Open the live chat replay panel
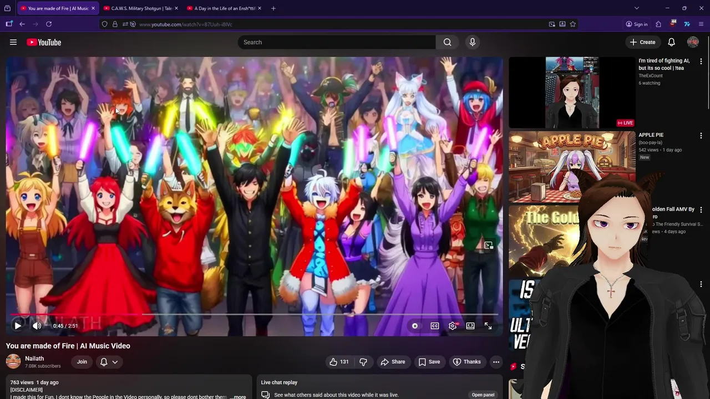The image size is (710, 399). point(483,395)
